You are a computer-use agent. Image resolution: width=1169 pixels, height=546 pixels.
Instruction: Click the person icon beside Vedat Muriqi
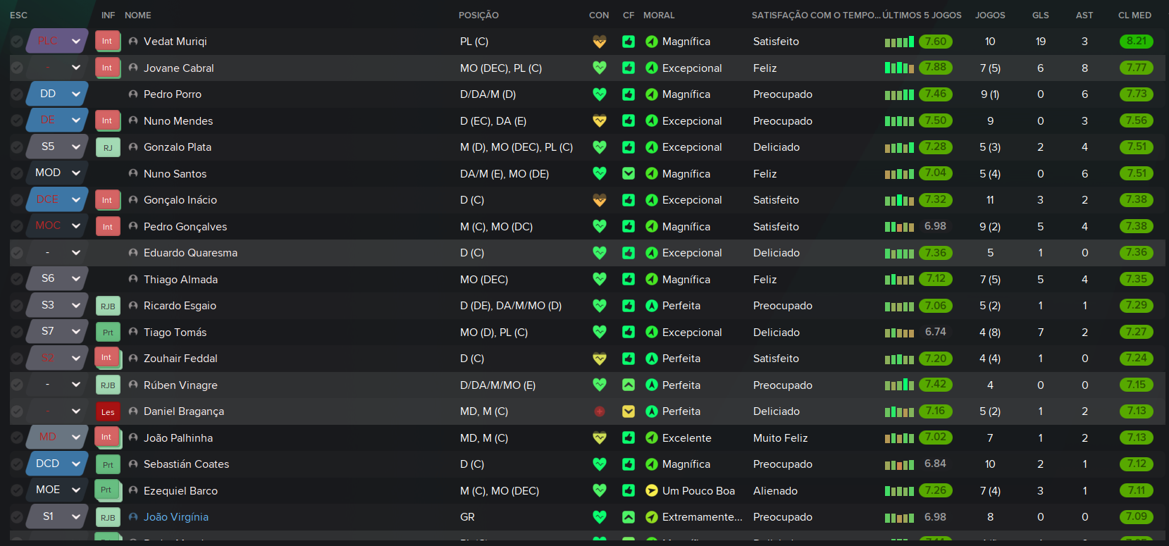pos(133,42)
